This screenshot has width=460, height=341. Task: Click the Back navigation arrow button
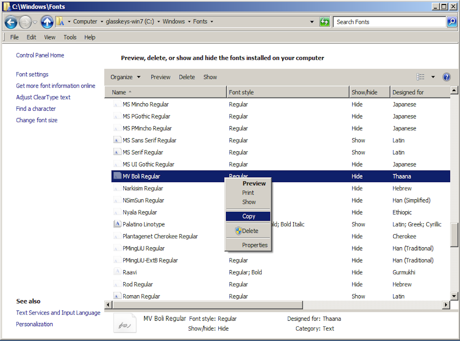click(x=11, y=22)
